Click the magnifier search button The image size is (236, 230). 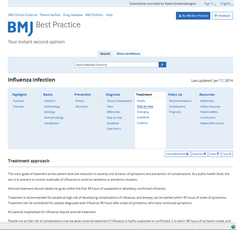162,65
